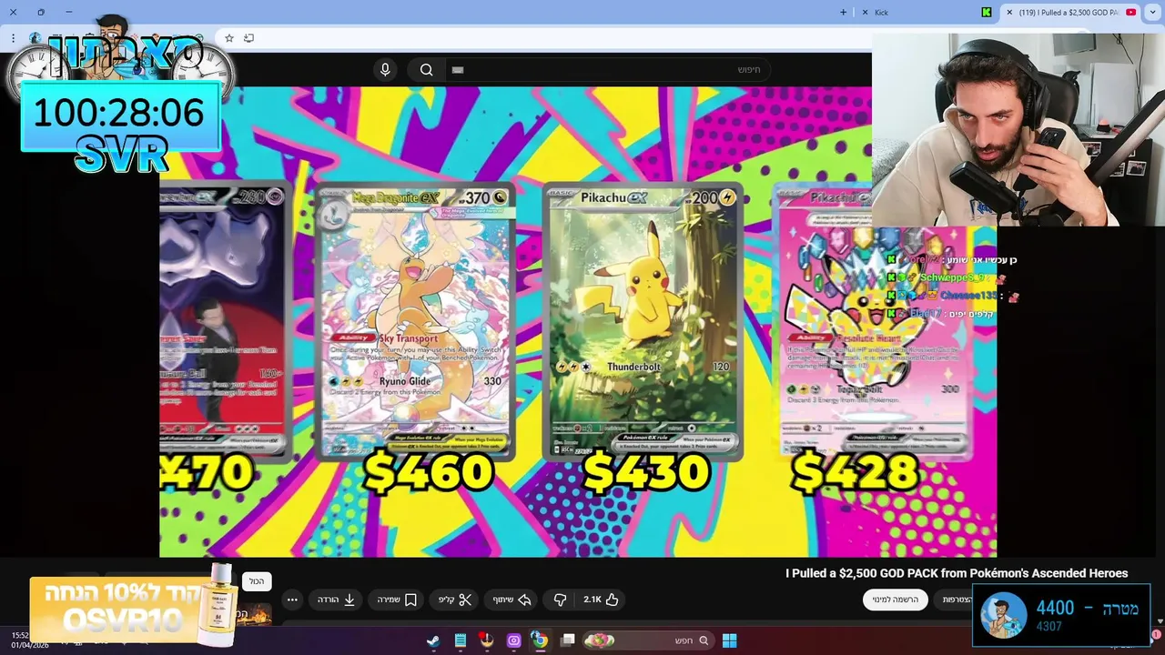Screen dimensions: 1165x655
Task: Like the video with 2.1K thumbs up
Action: [602, 600]
